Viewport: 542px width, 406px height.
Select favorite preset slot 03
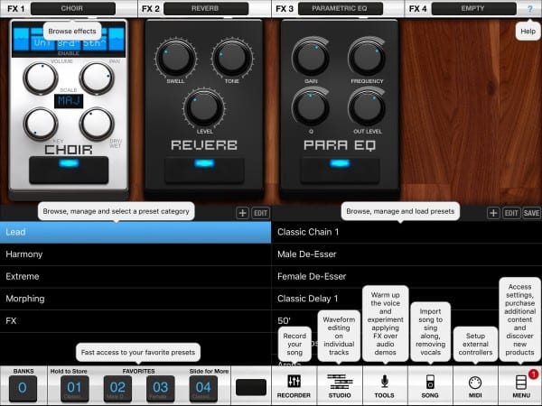click(161, 387)
